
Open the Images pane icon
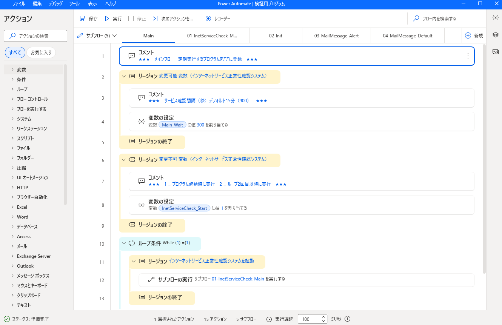(496, 52)
